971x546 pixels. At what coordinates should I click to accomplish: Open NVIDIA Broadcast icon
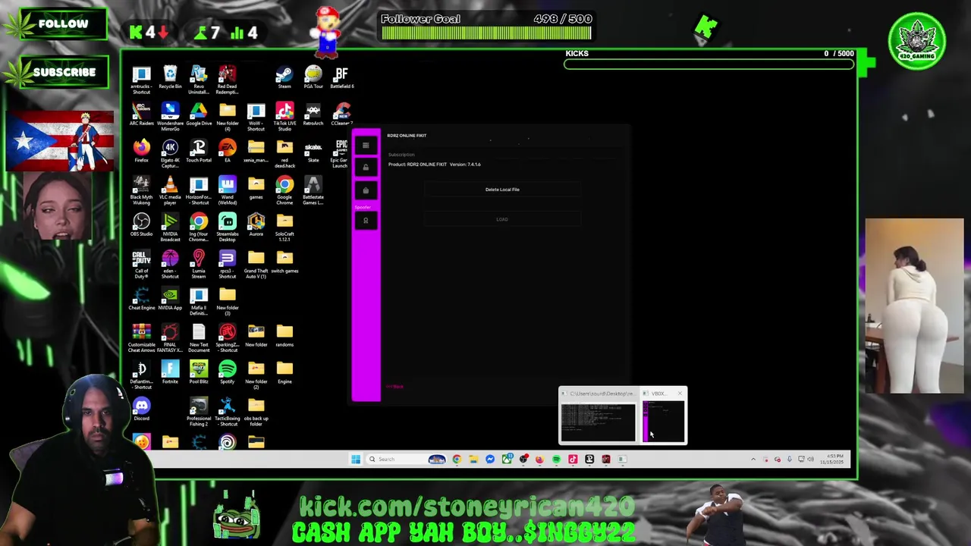point(170,227)
